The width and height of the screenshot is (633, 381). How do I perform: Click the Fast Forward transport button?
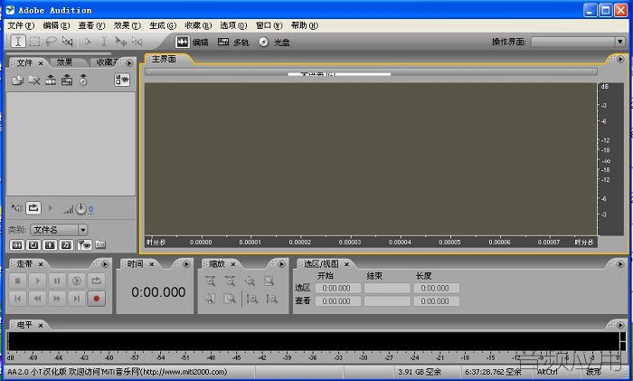pos(57,299)
